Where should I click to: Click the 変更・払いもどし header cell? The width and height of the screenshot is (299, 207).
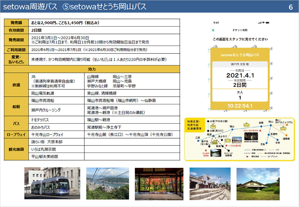[16, 59]
